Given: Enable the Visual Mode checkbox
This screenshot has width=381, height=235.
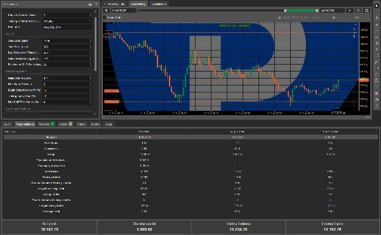Looking at the screenshot, I should coord(105,18).
